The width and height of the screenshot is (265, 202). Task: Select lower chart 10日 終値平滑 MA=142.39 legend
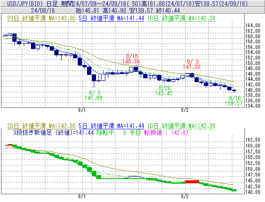181,126
